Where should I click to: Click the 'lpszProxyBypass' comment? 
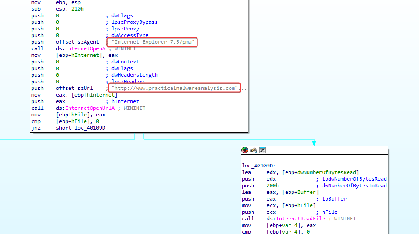point(134,22)
